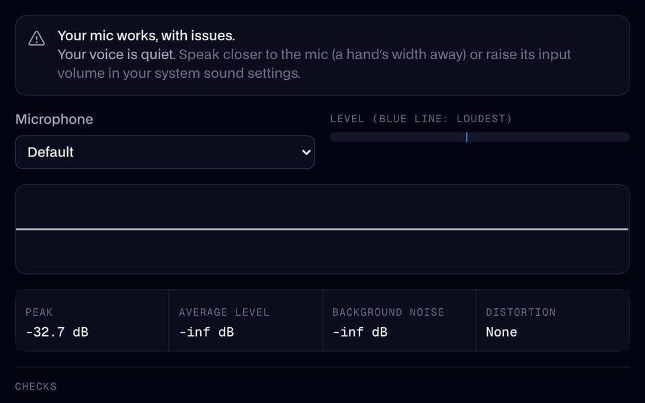Click the "Speak closer to the mic" advice text
Viewport: 645px width, 403px height.
click(314, 64)
